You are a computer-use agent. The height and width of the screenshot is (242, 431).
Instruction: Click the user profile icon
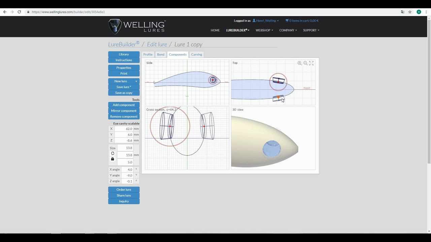click(x=254, y=21)
